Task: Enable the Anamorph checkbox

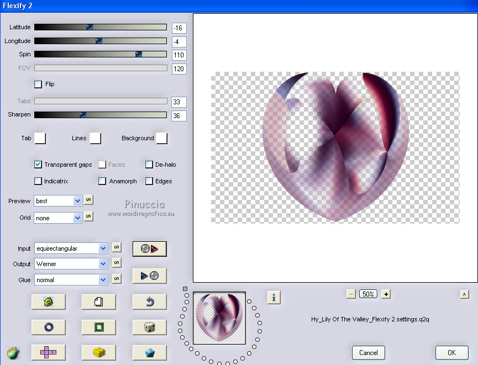Action: 102,181
